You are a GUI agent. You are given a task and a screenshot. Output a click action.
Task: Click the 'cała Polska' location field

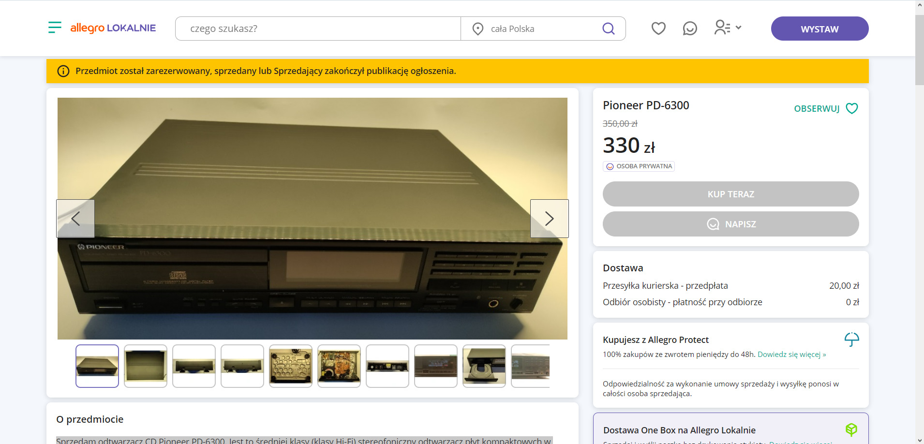532,29
